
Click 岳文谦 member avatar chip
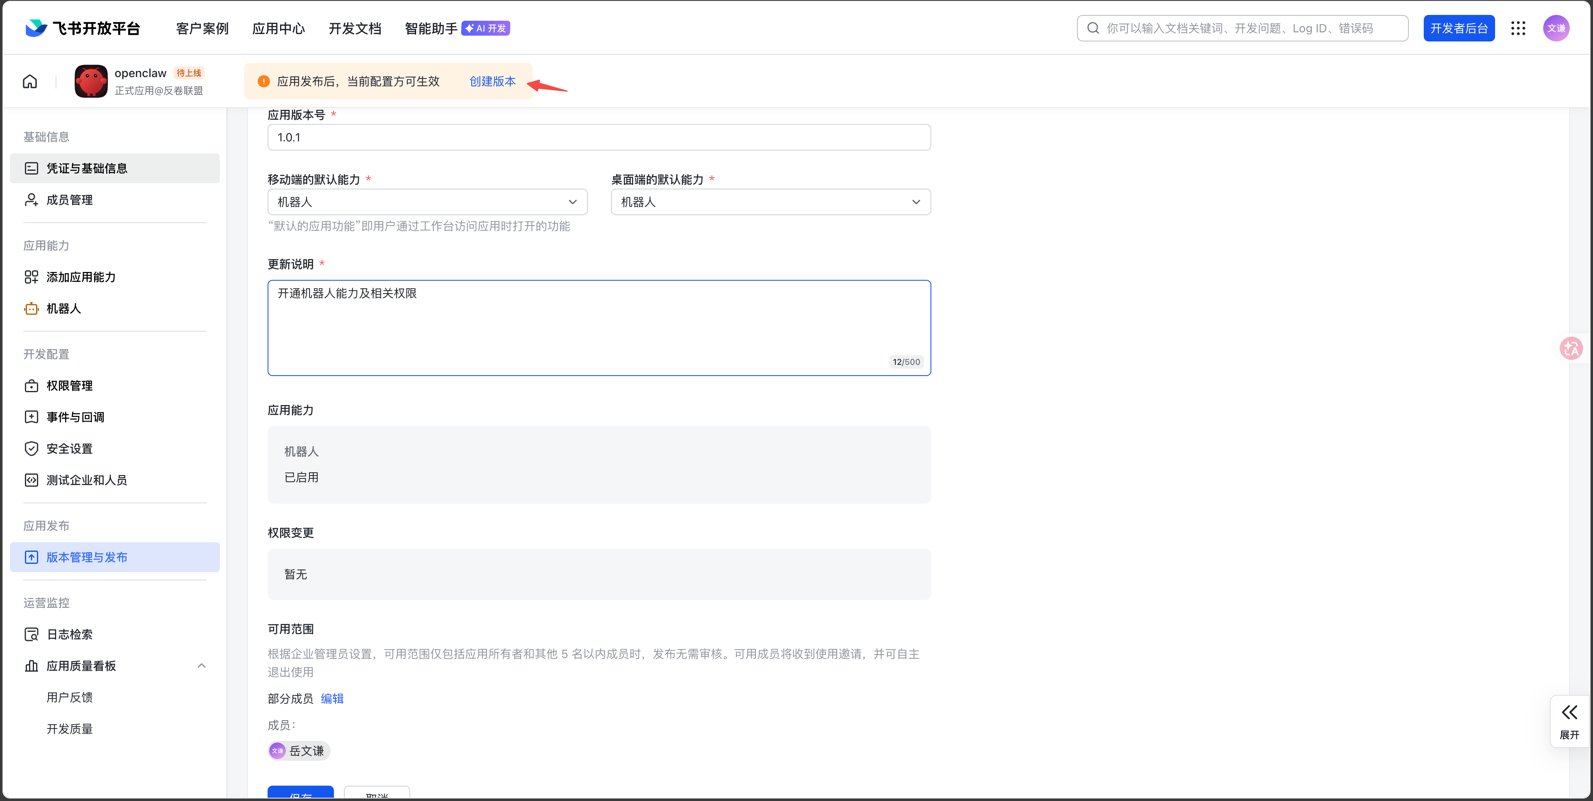click(x=299, y=750)
